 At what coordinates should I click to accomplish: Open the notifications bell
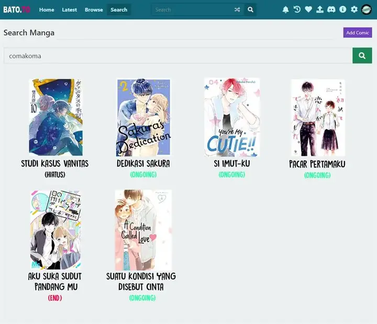(x=285, y=9)
